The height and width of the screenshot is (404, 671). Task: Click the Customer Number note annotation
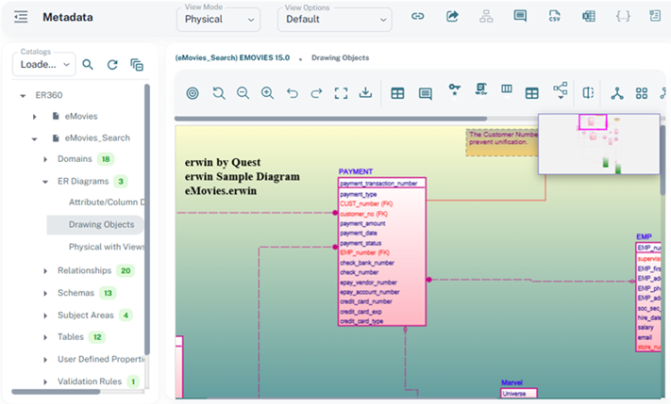tap(501, 142)
